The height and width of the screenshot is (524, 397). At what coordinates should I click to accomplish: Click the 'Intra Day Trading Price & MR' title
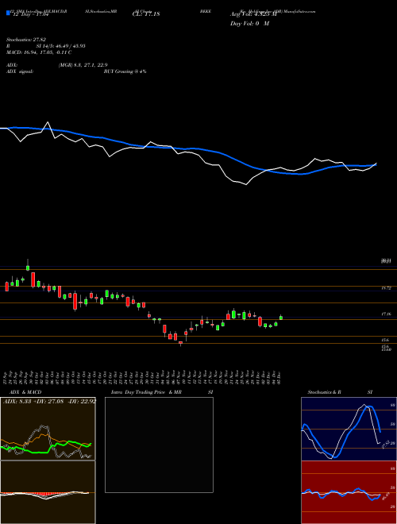pos(146,392)
